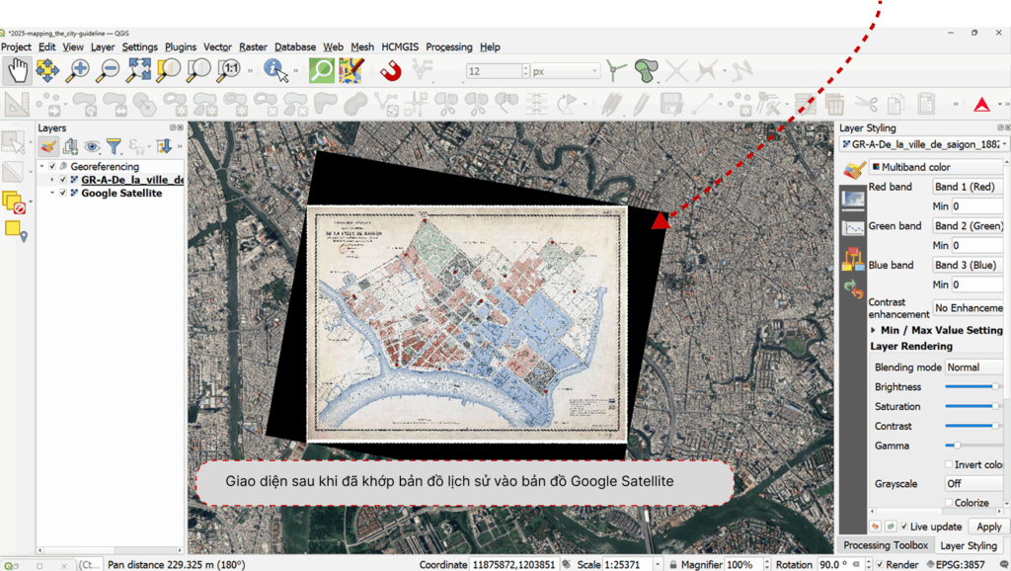Collapse the Georeferencing group

tap(41, 167)
